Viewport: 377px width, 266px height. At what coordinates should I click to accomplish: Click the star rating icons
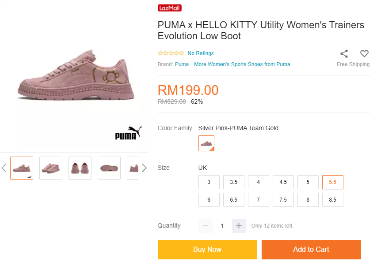coord(171,53)
